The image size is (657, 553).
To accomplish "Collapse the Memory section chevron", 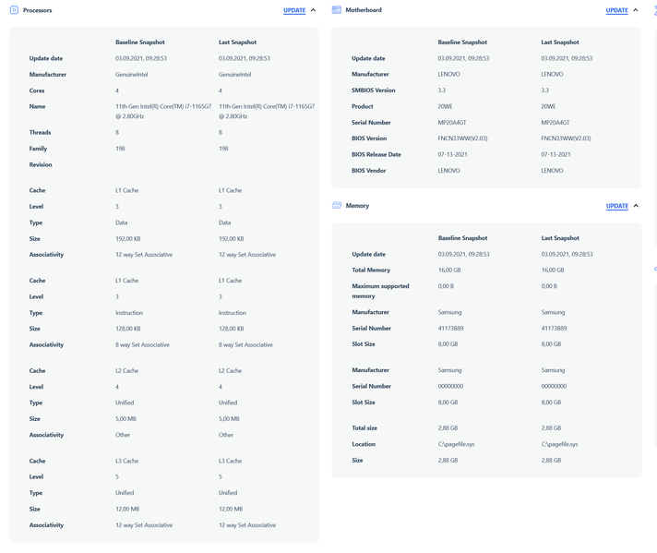I will point(636,206).
